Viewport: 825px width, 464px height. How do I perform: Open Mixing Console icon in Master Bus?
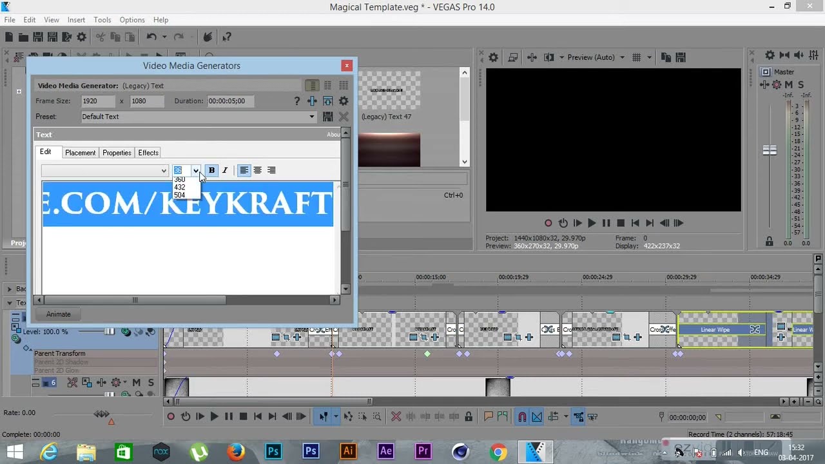tap(815, 55)
